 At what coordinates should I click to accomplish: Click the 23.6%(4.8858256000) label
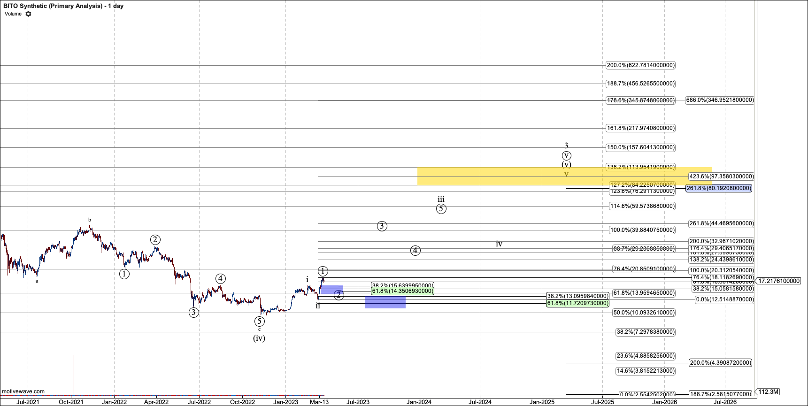click(x=646, y=356)
